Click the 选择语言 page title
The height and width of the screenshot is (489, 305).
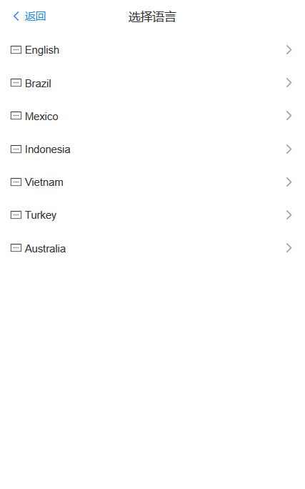152,16
